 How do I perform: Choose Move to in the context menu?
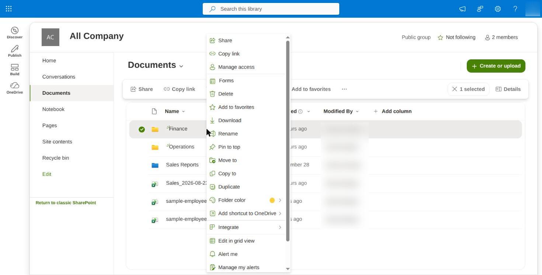coord(247,160)
